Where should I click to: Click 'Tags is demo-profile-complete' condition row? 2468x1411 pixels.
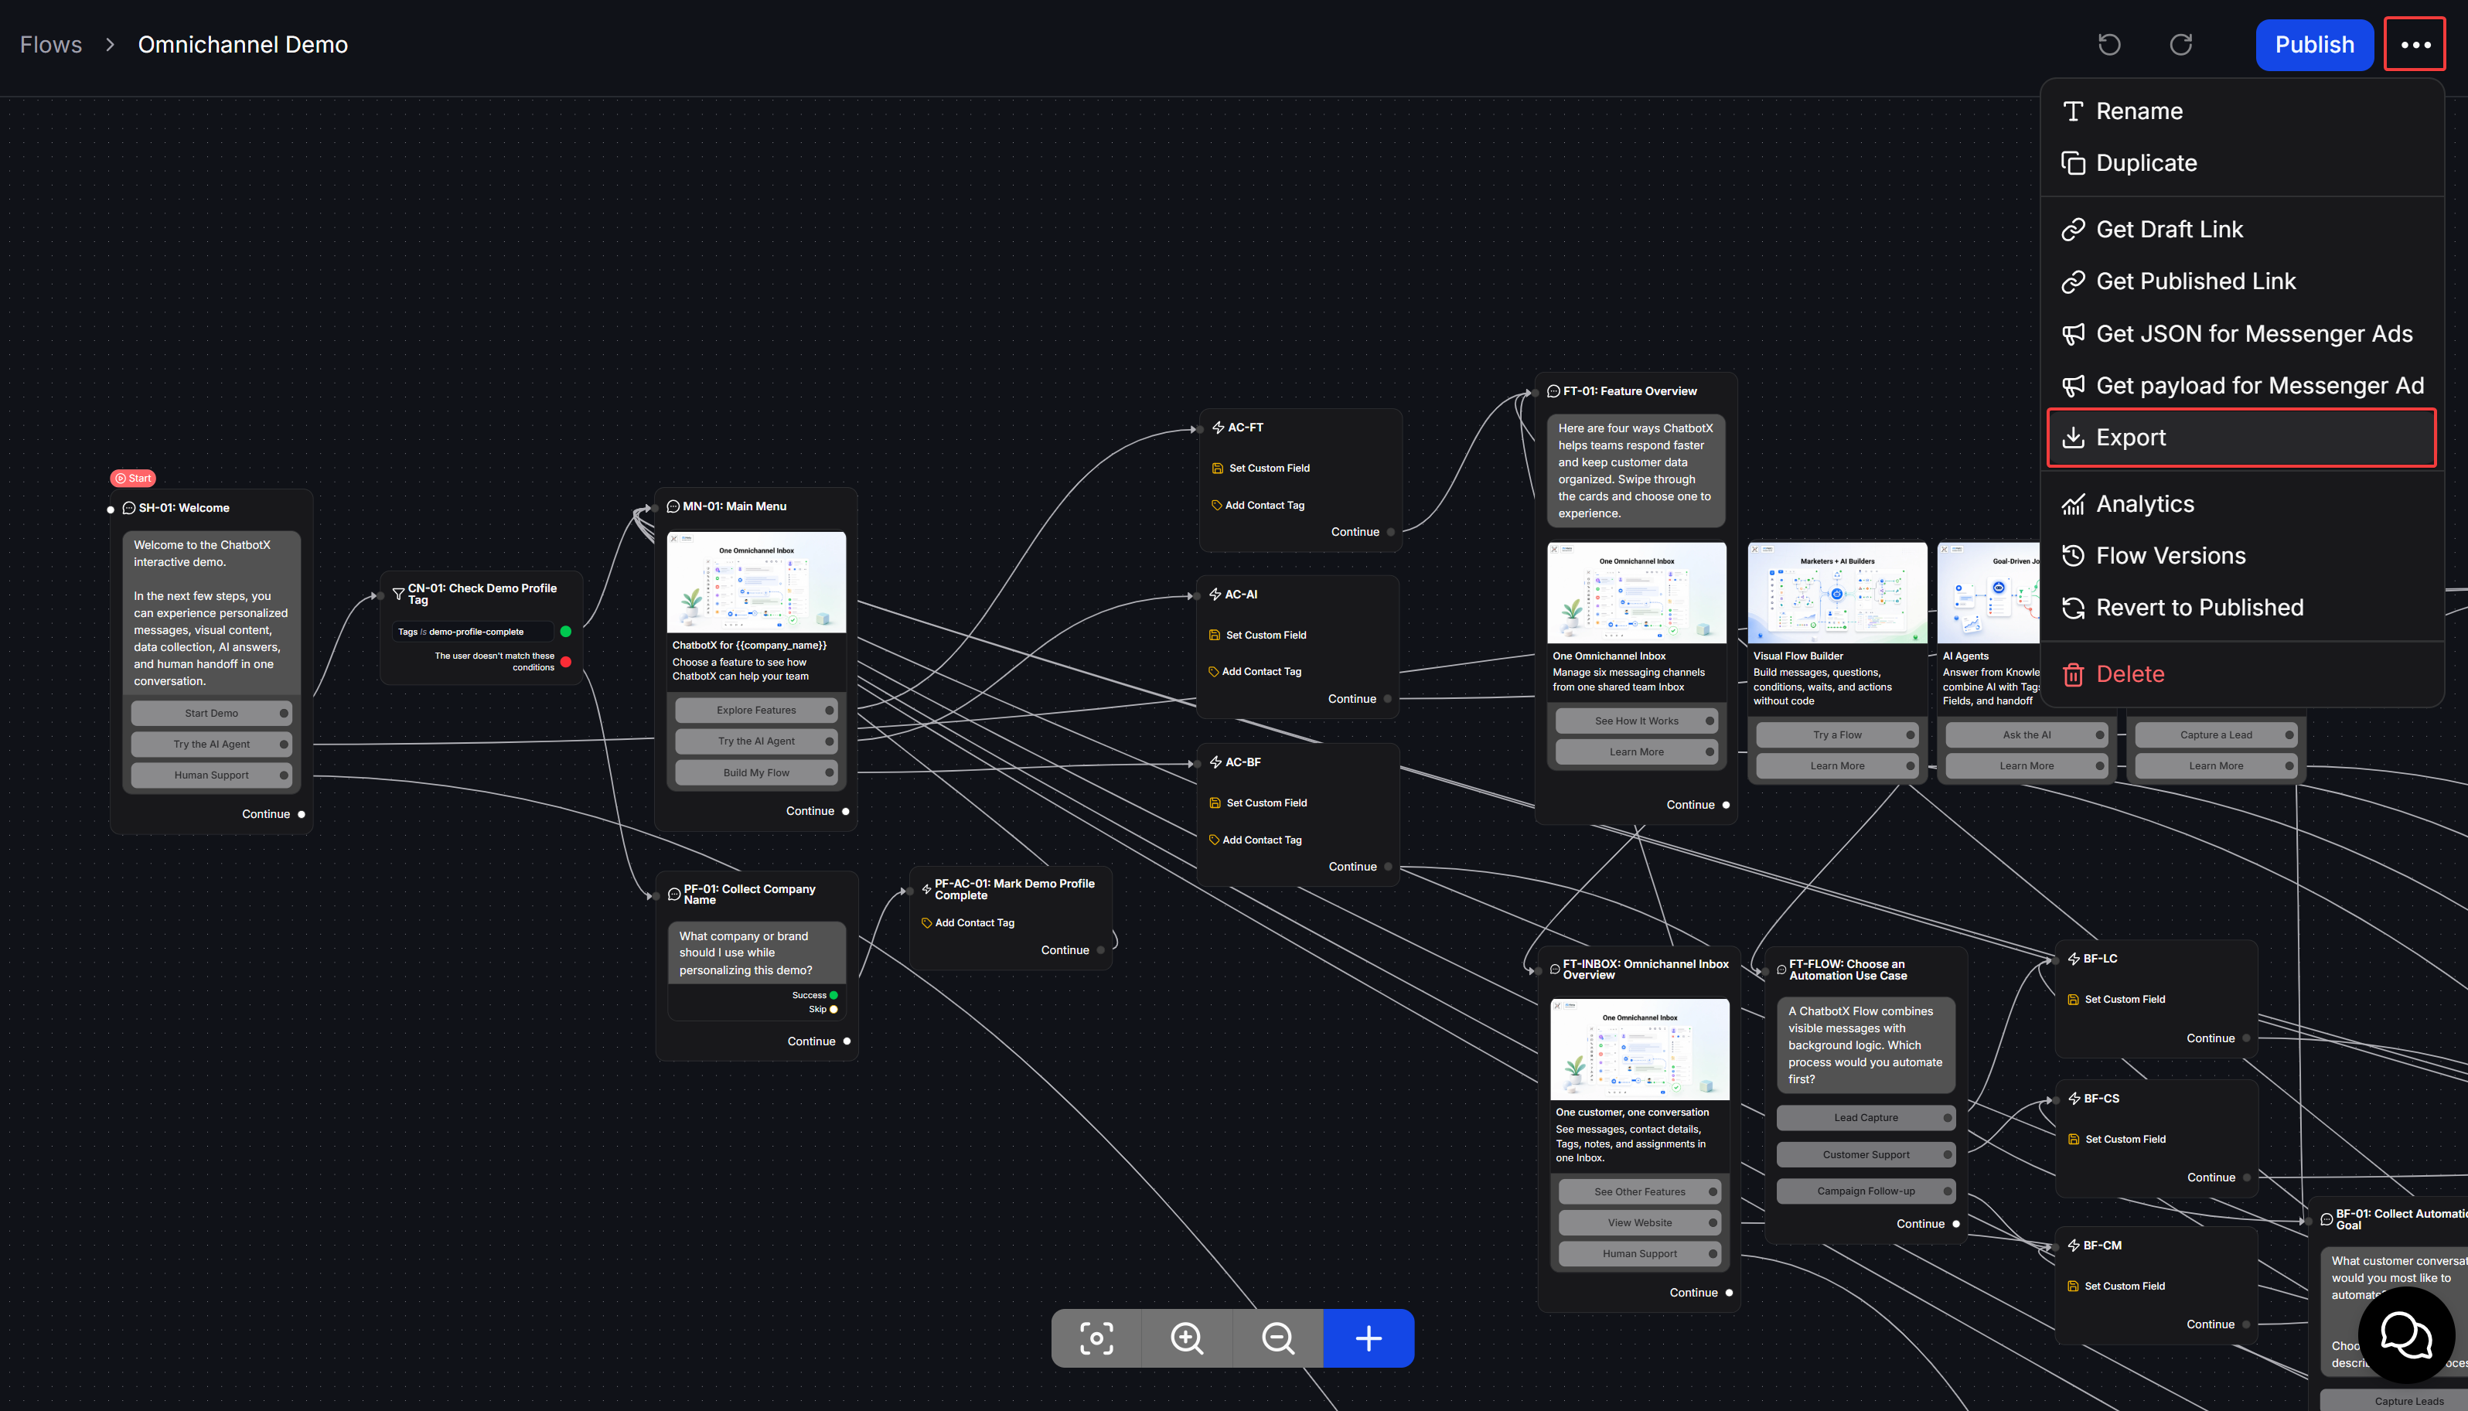point(473,632)
